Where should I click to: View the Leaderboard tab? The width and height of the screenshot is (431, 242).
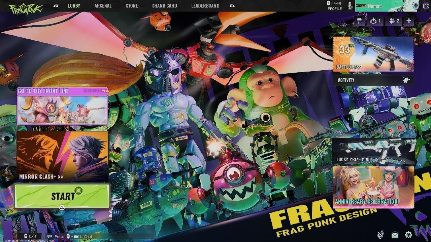[x=205, y=6]
